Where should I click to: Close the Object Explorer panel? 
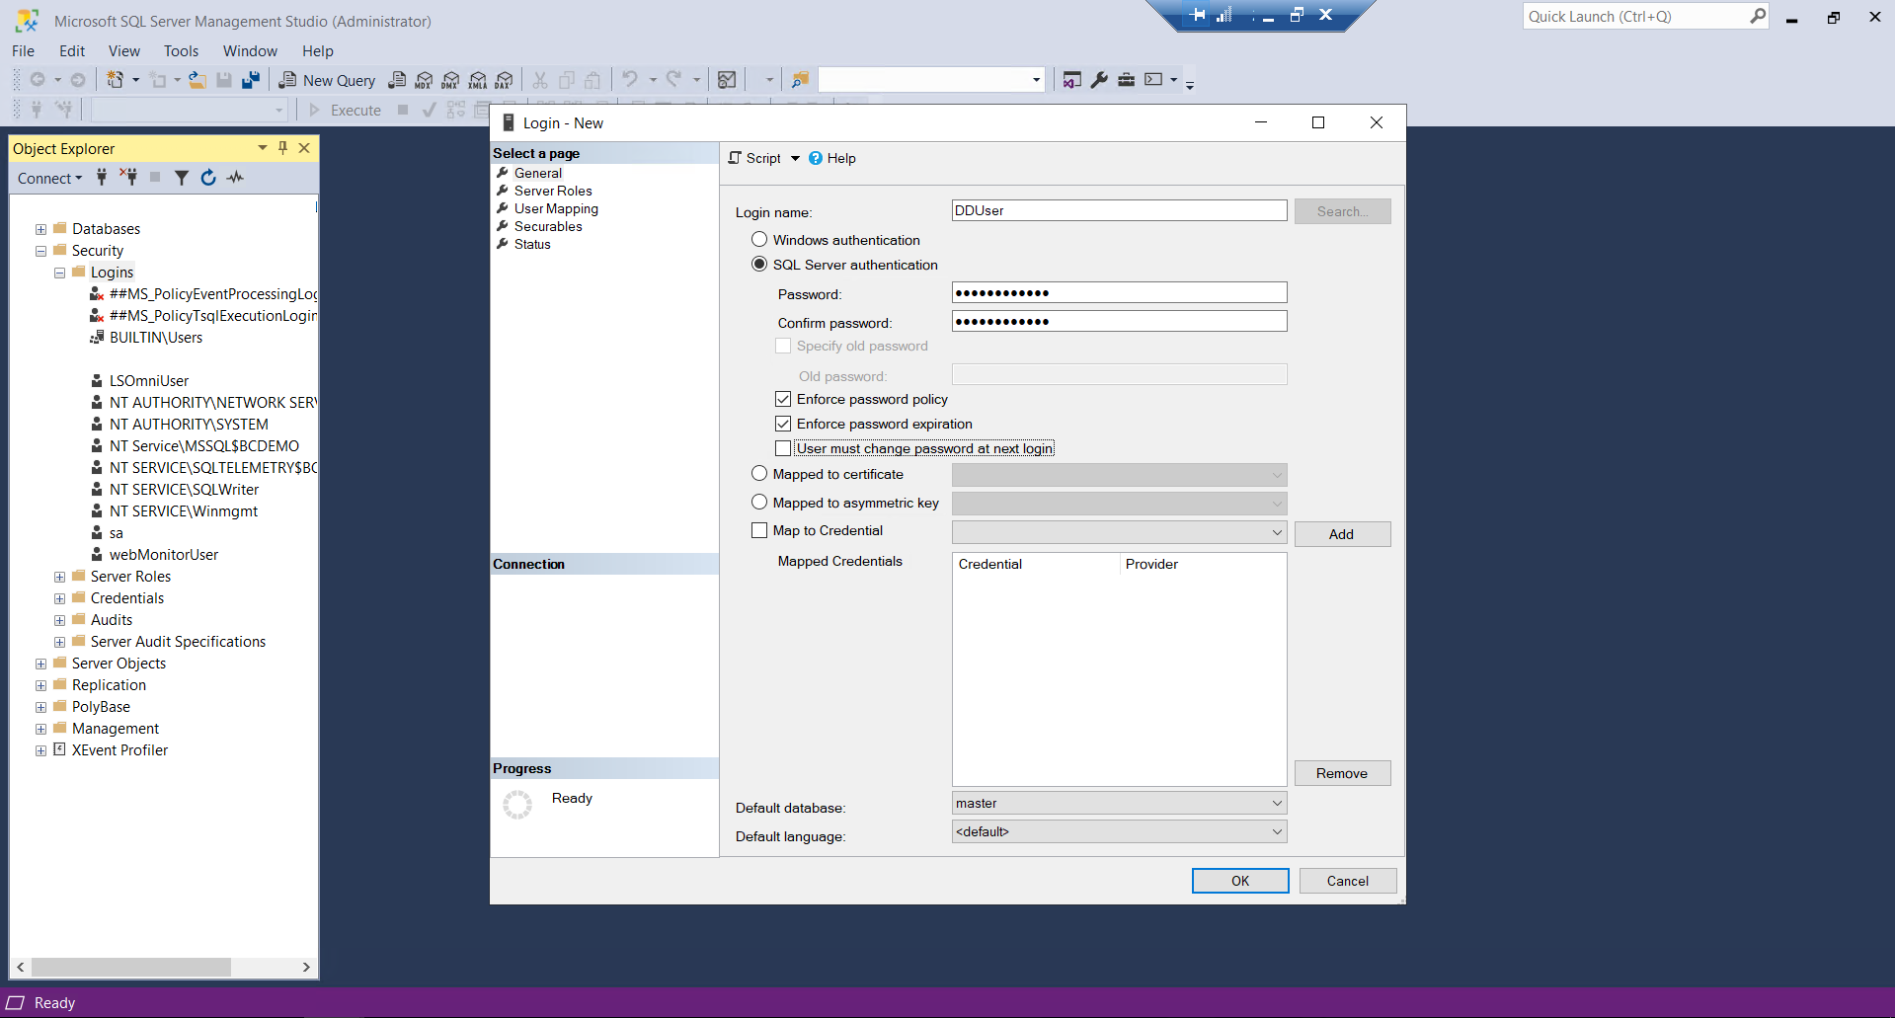coord(304,148)
